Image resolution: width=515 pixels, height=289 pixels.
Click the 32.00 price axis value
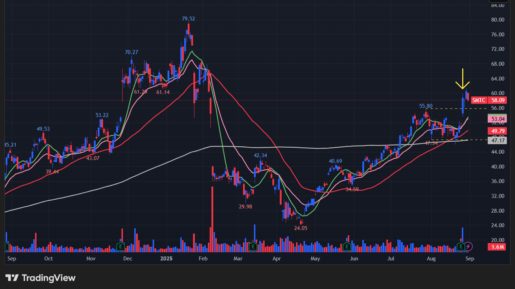[497, 196]
